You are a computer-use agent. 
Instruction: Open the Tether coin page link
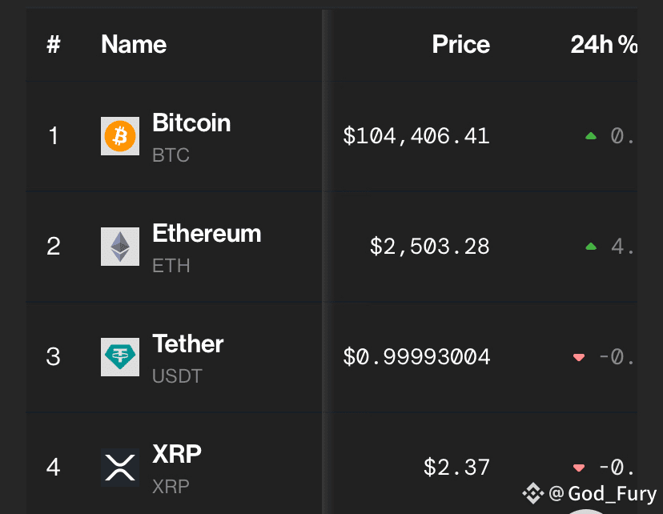click(187, 344)
